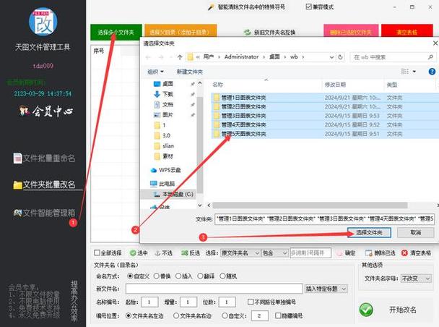Select 随机 naming mode radio
Viewport: 439px width, 327px height.
point(222,276)
